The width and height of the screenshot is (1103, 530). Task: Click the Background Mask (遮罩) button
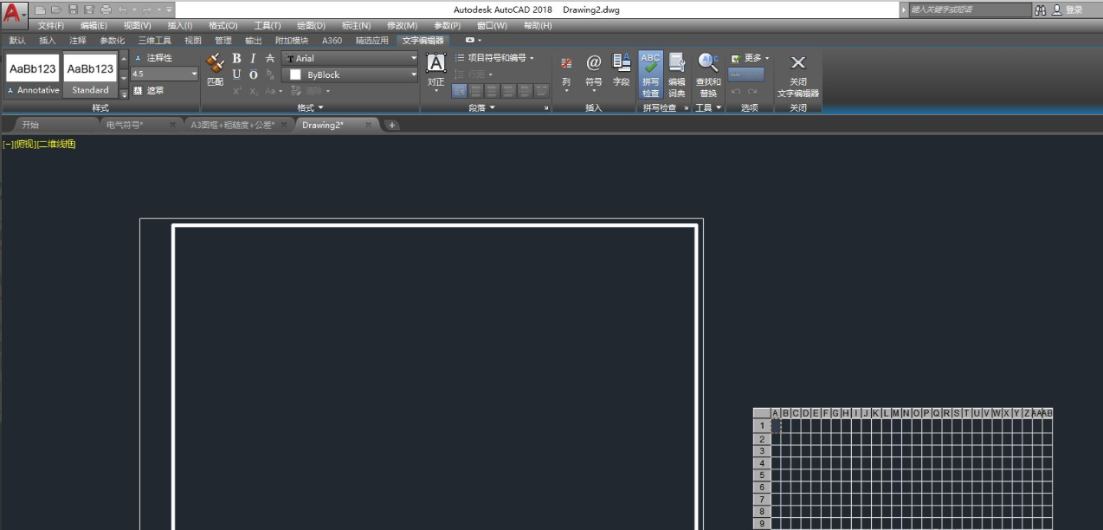(148, 90)
